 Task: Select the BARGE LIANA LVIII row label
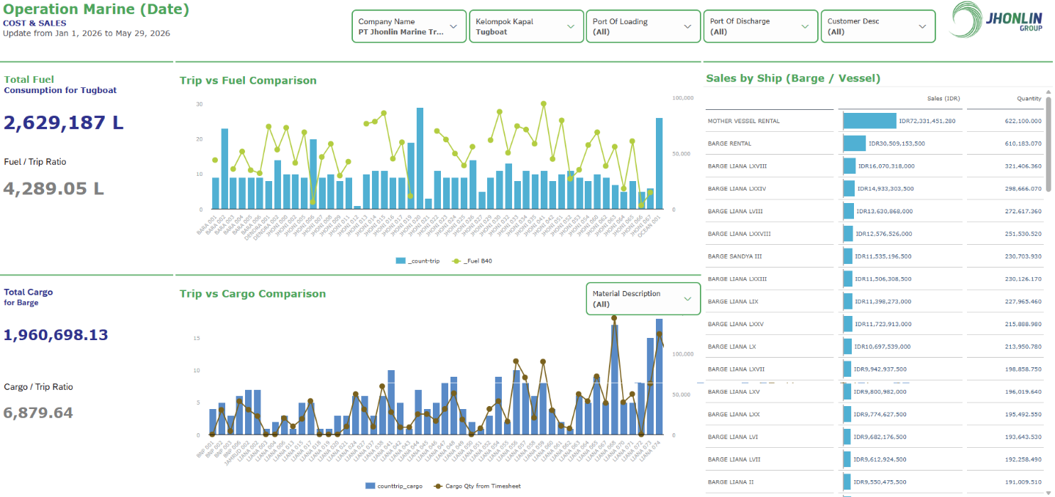735,211
